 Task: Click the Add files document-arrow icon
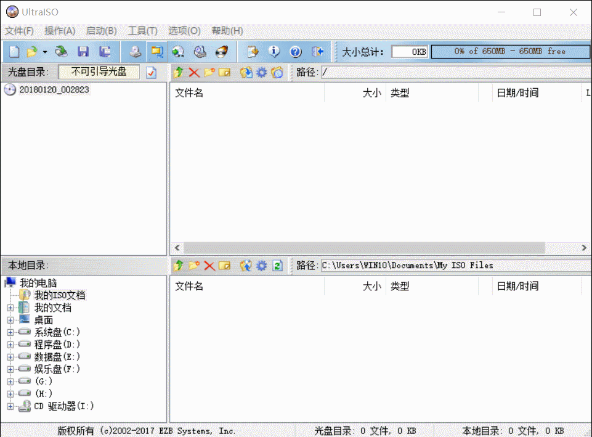(253, 52)
